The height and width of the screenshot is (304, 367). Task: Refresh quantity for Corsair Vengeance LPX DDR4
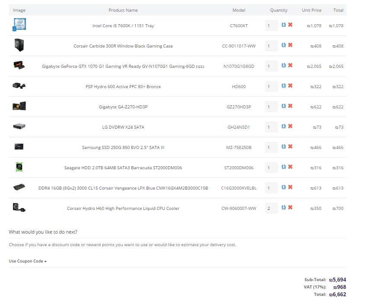284,187
